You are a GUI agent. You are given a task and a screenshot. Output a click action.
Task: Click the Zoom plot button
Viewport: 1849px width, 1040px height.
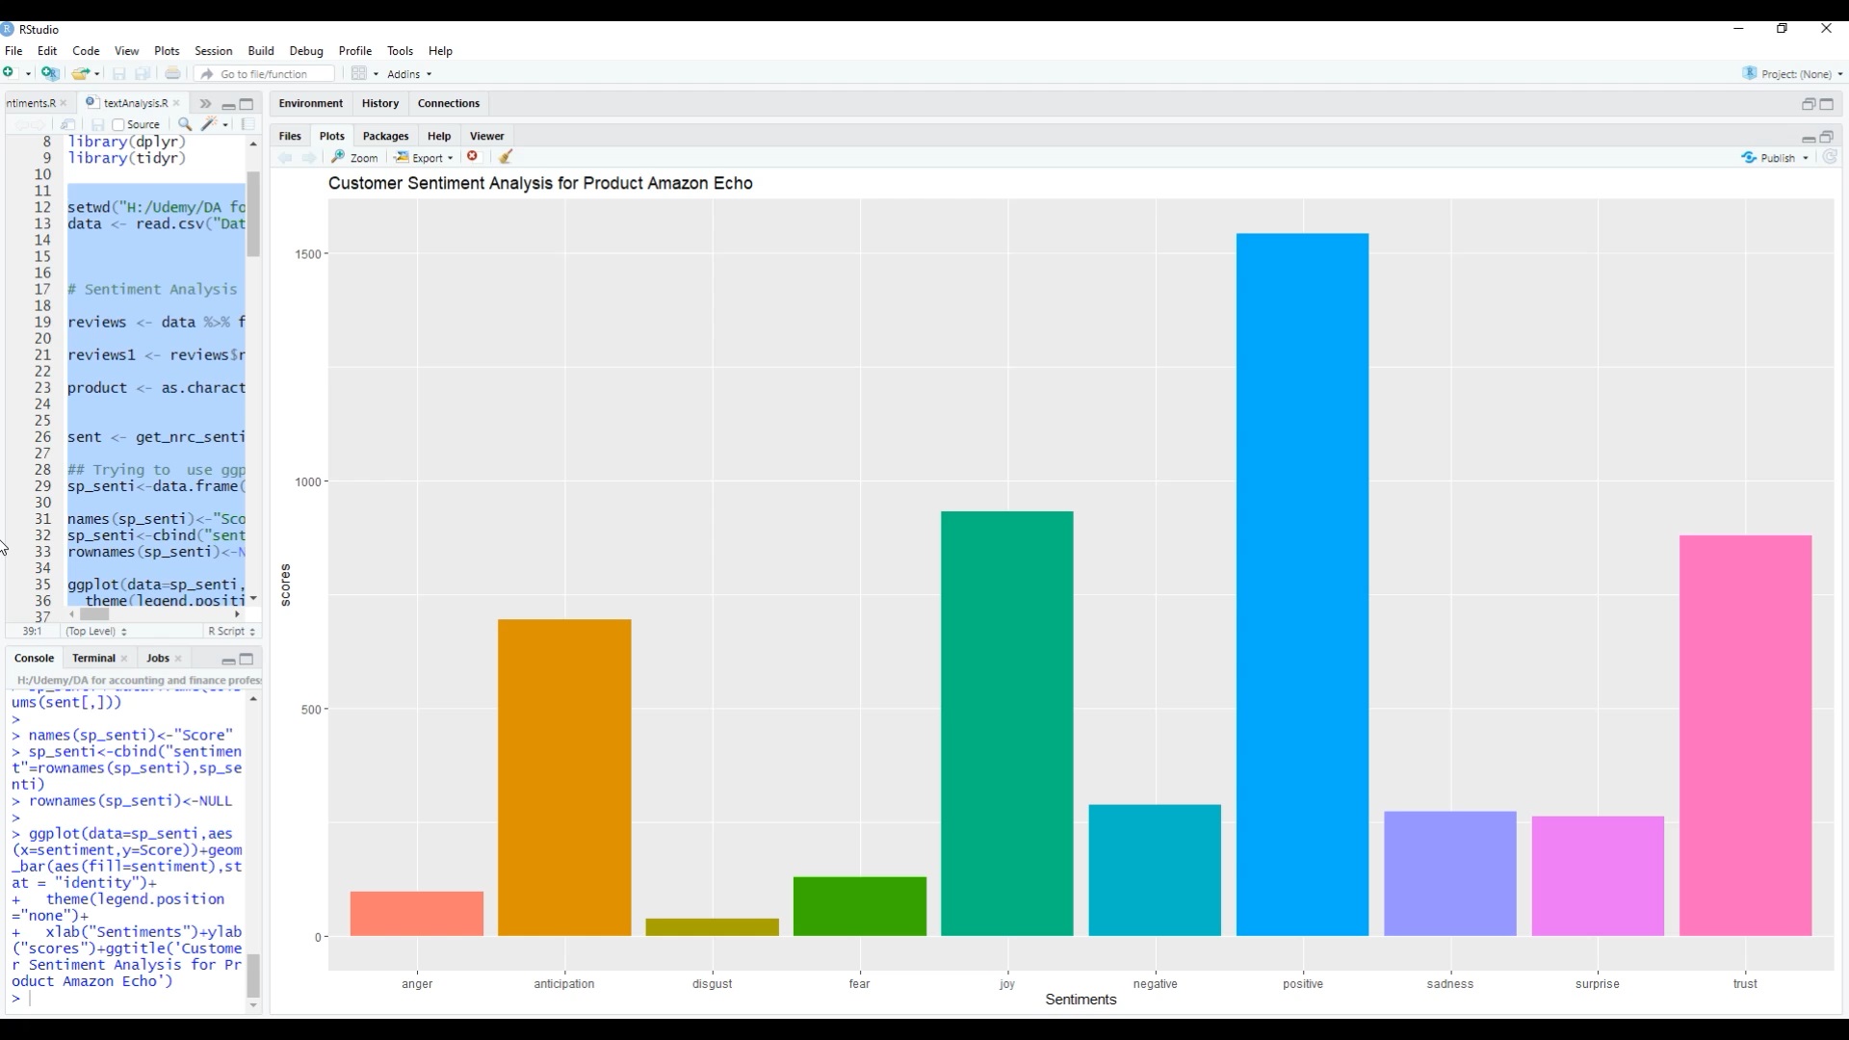pos(355,158)
